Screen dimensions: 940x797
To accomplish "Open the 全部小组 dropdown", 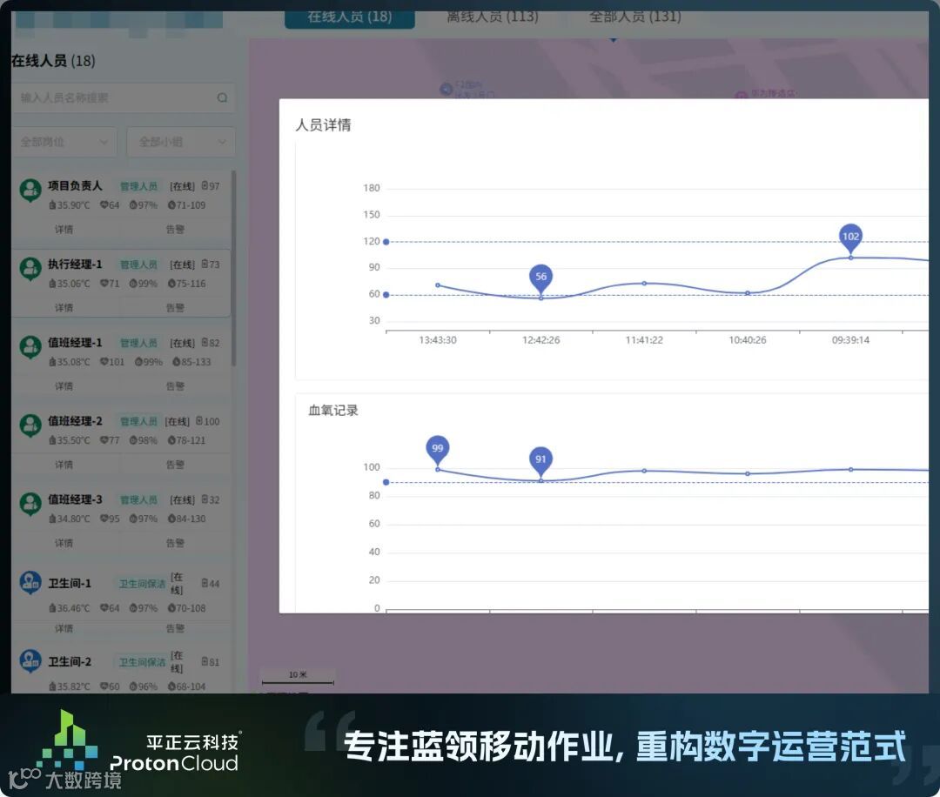I will pos(181,142).
